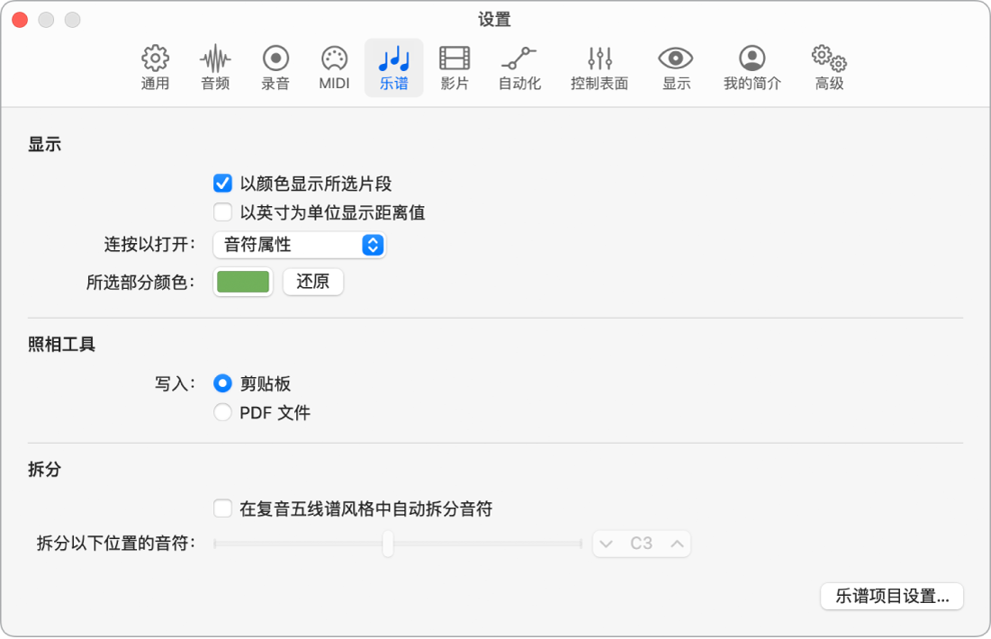991x639 pixels.
Task: Enable 以英寸为单位显示距离值 checkbox
Action: 222,211
